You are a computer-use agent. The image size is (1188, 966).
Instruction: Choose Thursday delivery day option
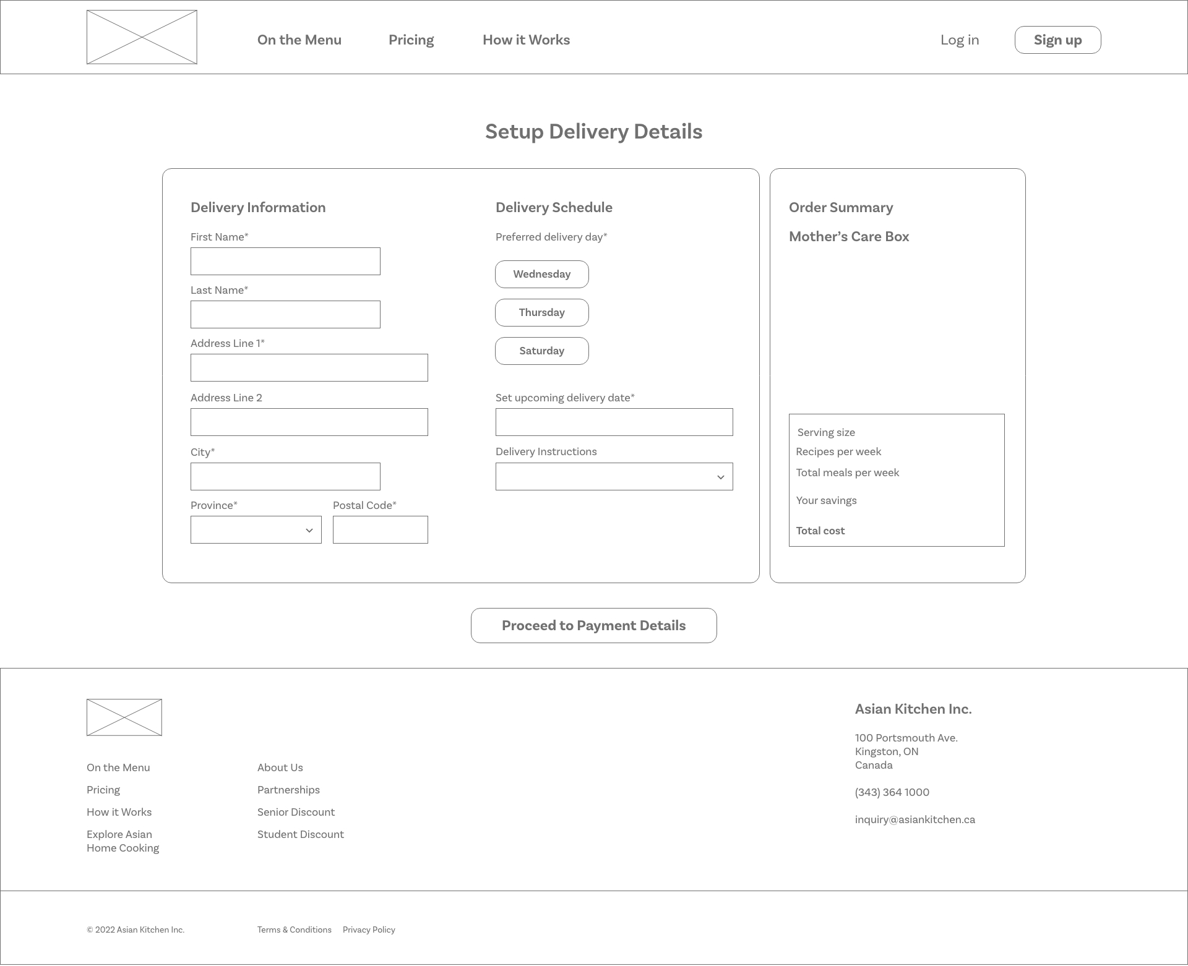tap(541, 312)
